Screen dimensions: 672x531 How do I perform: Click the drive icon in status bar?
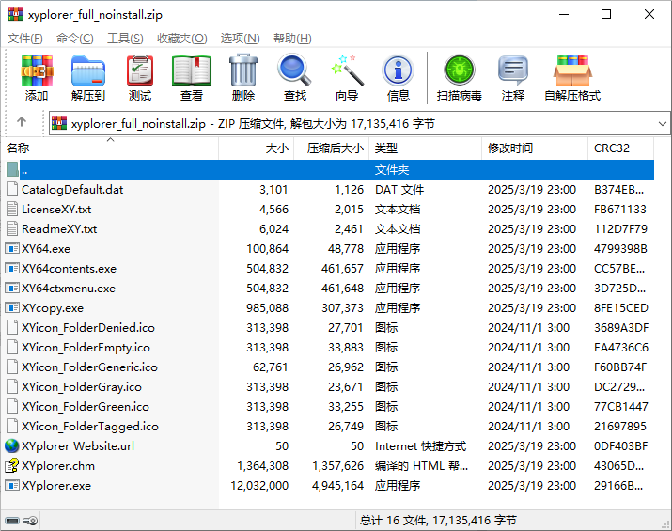12,521
